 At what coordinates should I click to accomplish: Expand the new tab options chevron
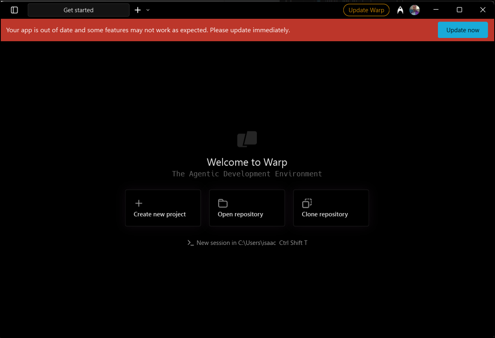[x=148, y=10]
